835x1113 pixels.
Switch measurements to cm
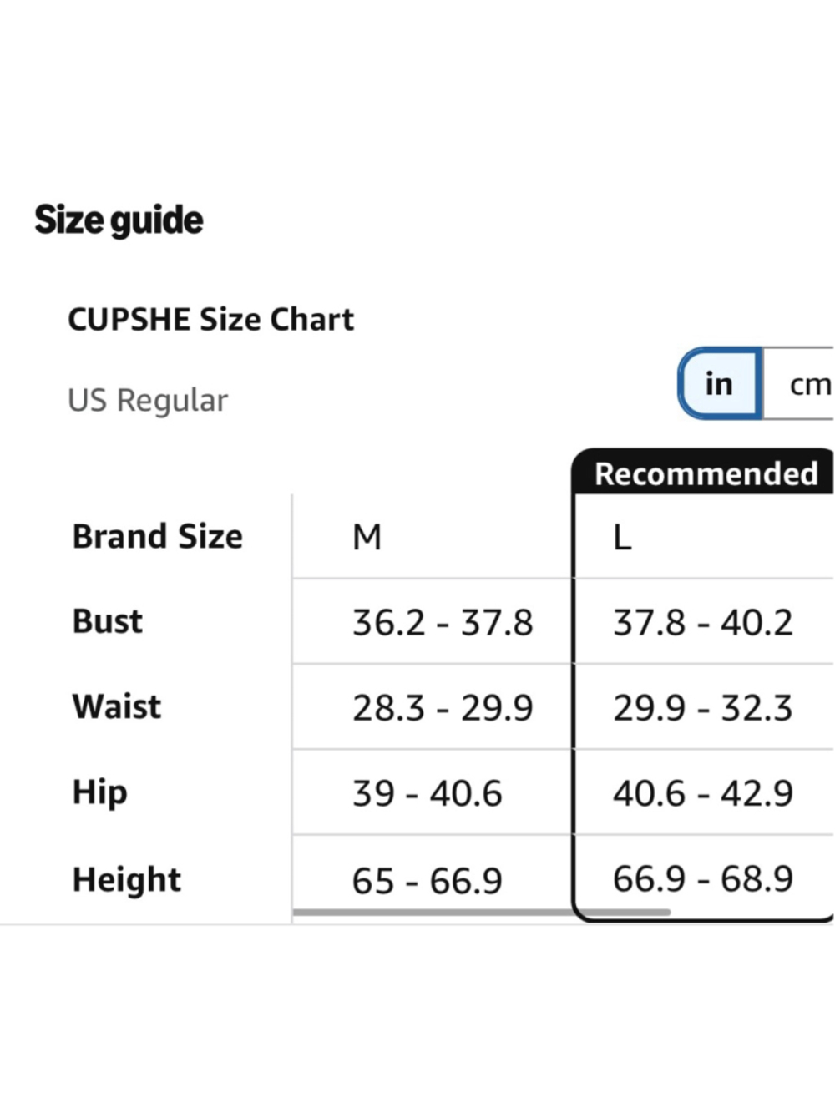click(807, 385)
